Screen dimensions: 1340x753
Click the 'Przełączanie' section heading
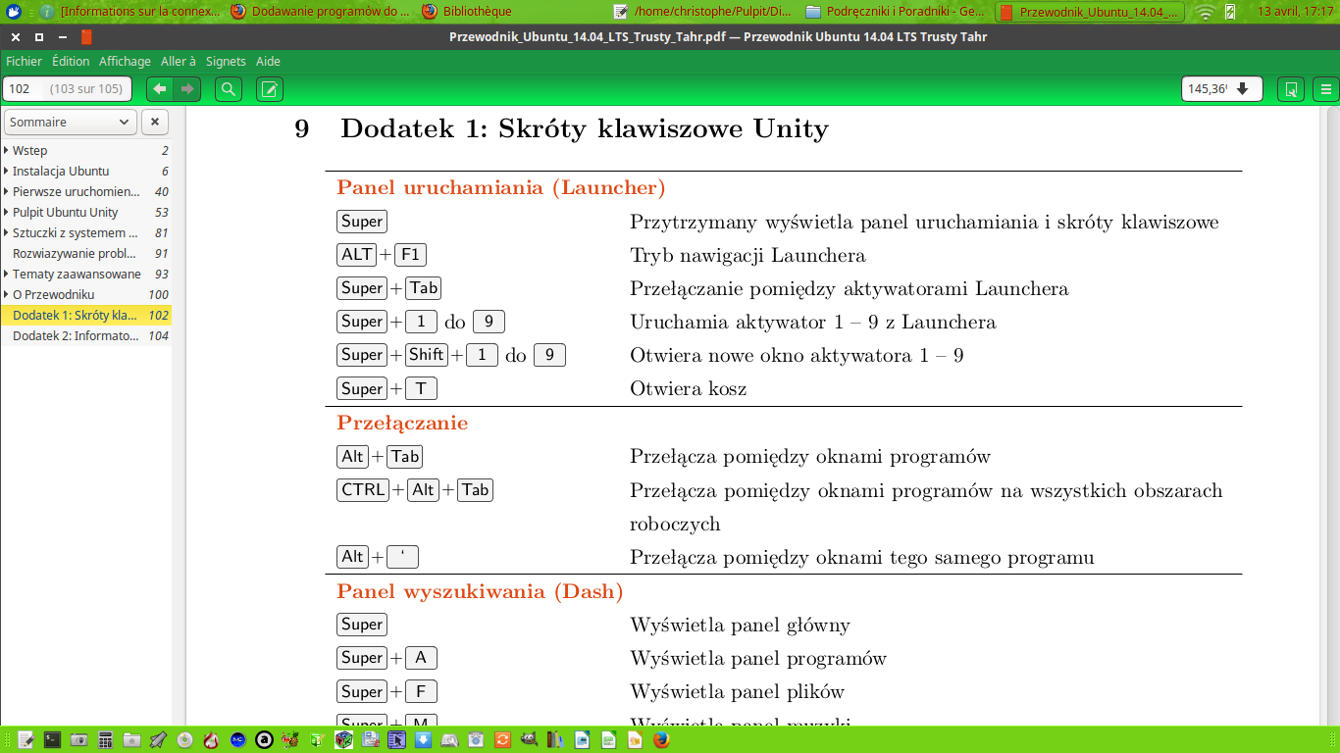point(402,423)
